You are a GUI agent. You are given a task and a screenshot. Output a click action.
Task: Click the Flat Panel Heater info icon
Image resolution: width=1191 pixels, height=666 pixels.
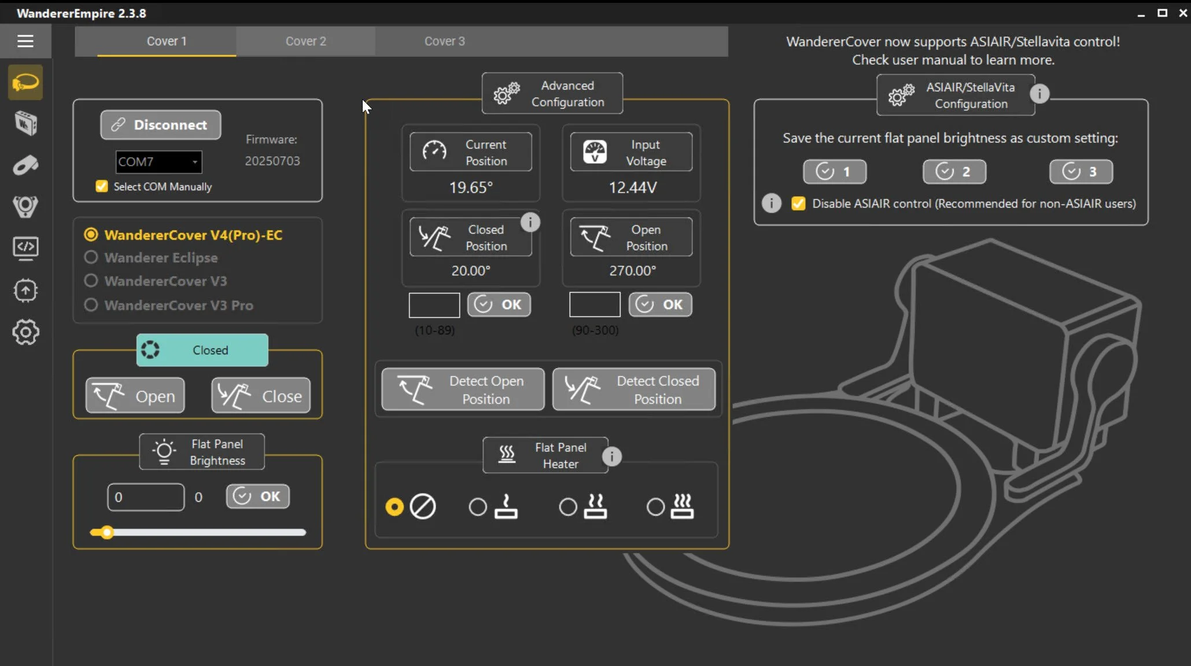611,457
